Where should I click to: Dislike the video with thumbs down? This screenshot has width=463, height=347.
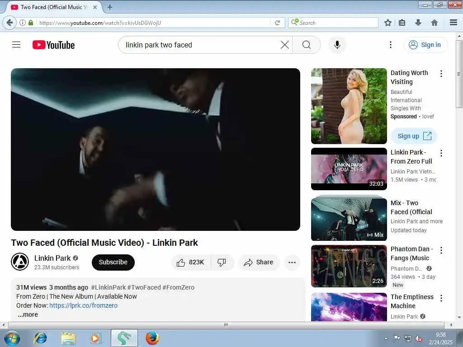(x=222, y=263)
